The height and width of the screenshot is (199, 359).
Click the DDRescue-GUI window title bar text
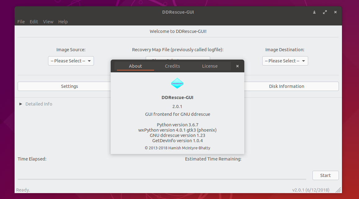pos(178,12)
